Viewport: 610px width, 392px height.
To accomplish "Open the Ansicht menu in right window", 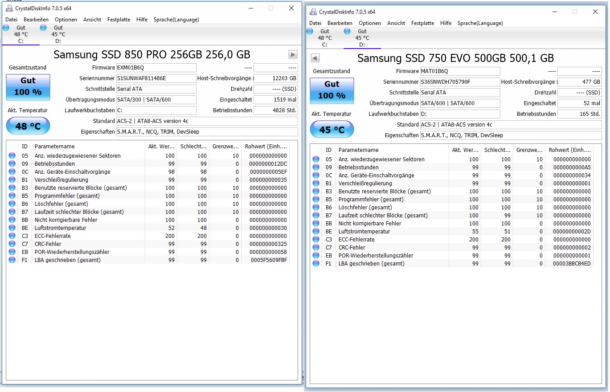I will pos(396,23).
